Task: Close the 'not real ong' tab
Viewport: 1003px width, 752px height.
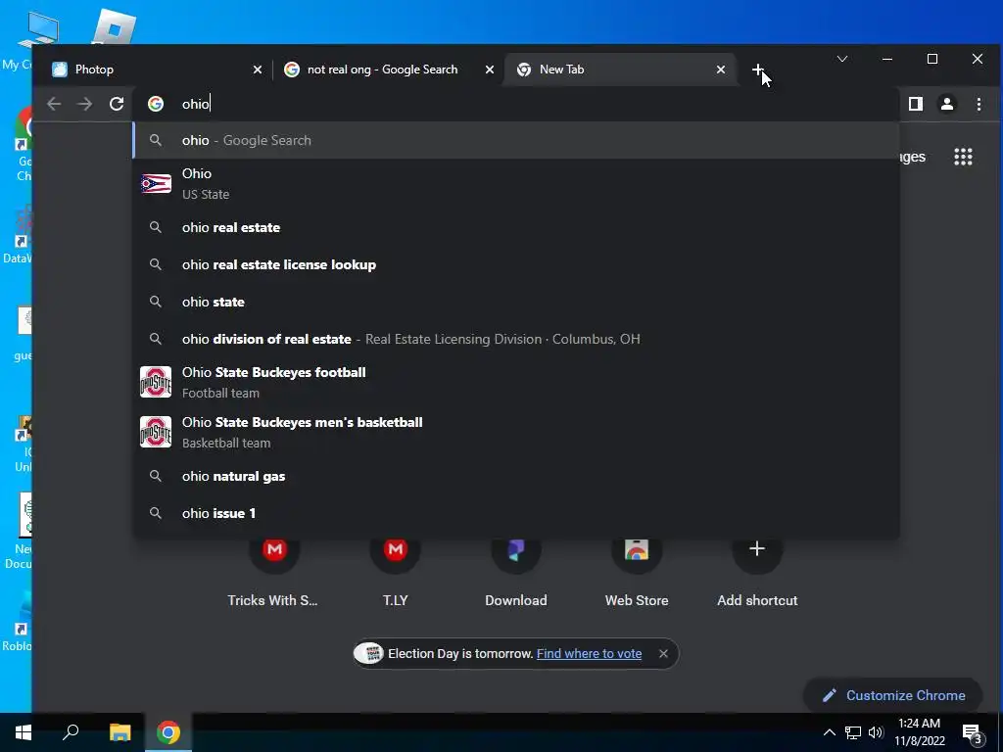Action: pos(490,70)
